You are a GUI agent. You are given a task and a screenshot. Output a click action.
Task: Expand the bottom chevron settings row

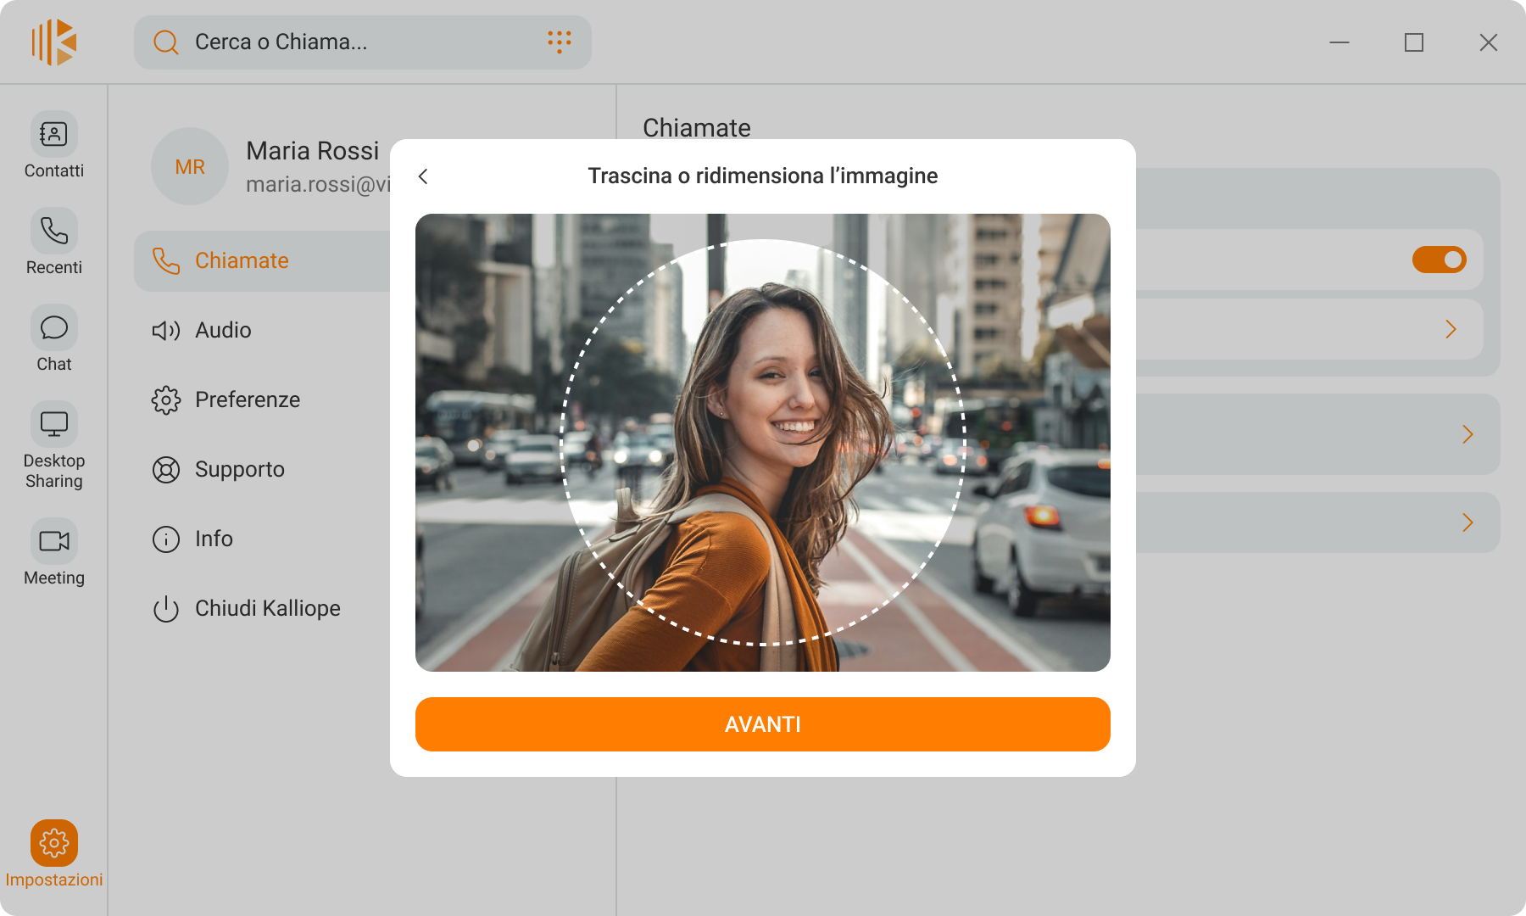tap(1467, 522)
